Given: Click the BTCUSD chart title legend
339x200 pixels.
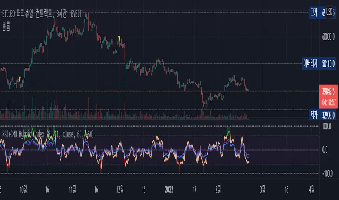Looking at the screenshot, I should coord(42,14).
